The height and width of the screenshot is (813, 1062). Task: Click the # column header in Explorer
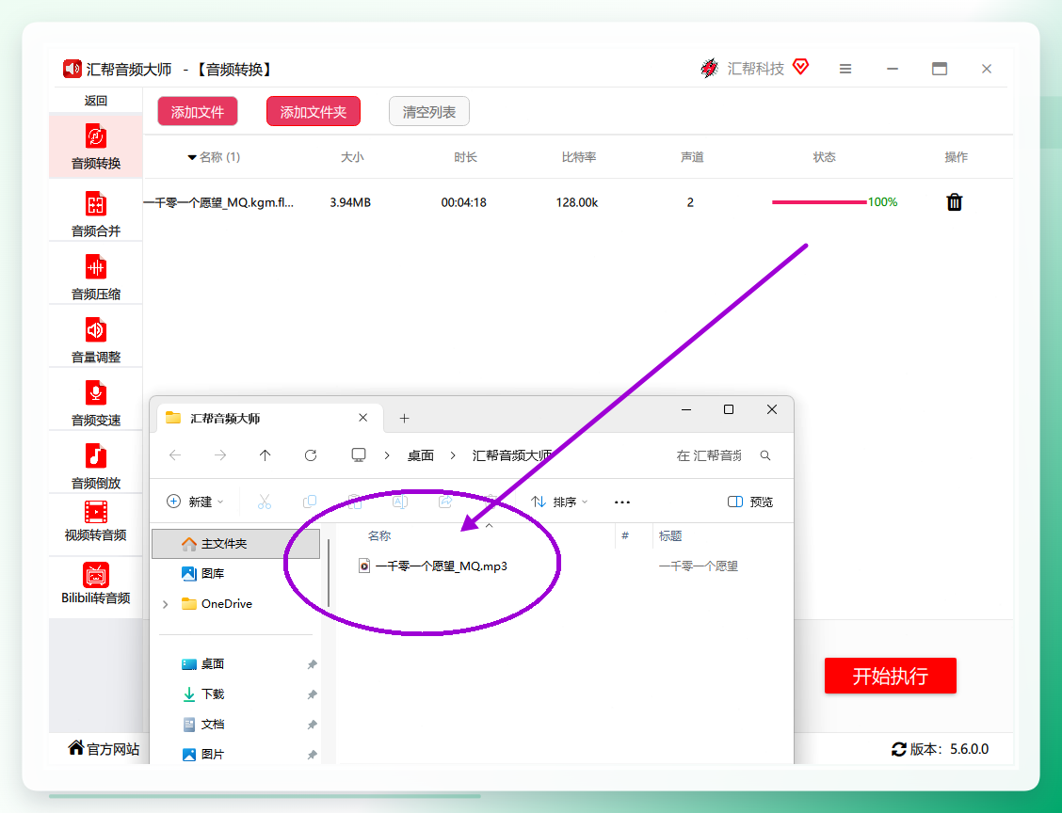click(625, 535)
